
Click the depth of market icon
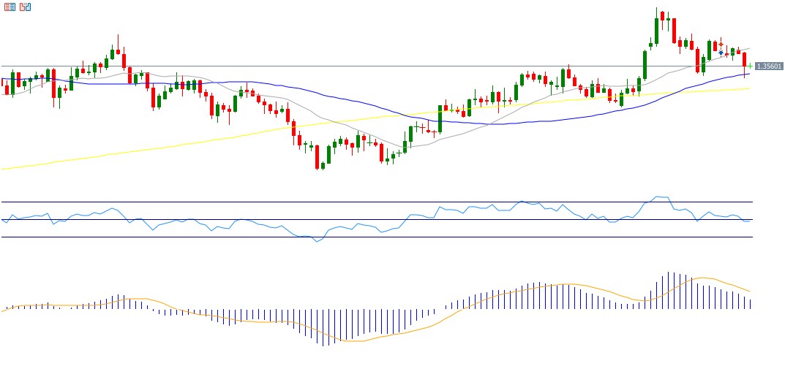(x=26, y=7)
